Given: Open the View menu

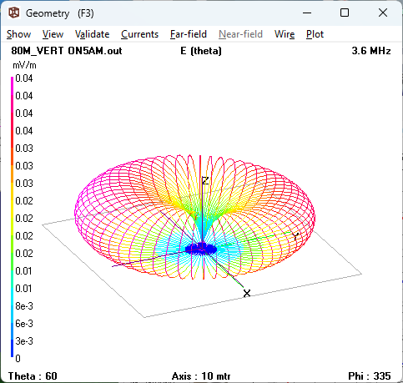Looking at the screenshot, I should point(53,34).
